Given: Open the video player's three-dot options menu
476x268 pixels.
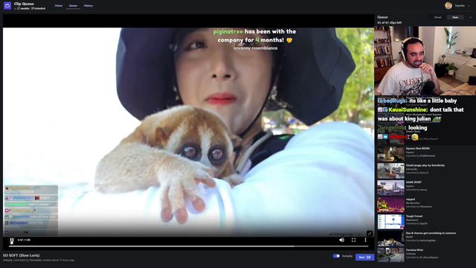Looking at the screenshot, I should (x=365, y=240).
